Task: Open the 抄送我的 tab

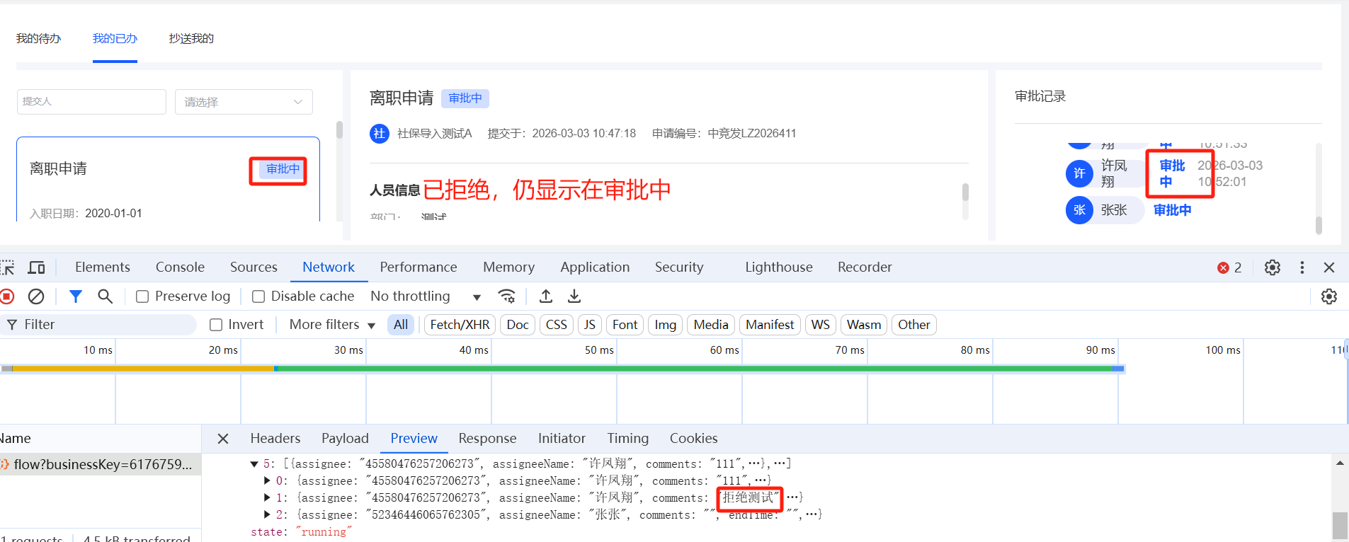Action: (x=191, y=39)
